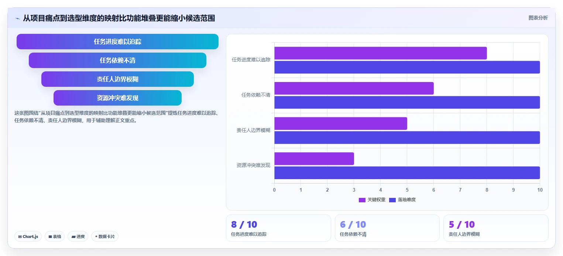The image size is (563, 256).
Task: Open the 8 / 10 data card
Action: click(278, 228)
